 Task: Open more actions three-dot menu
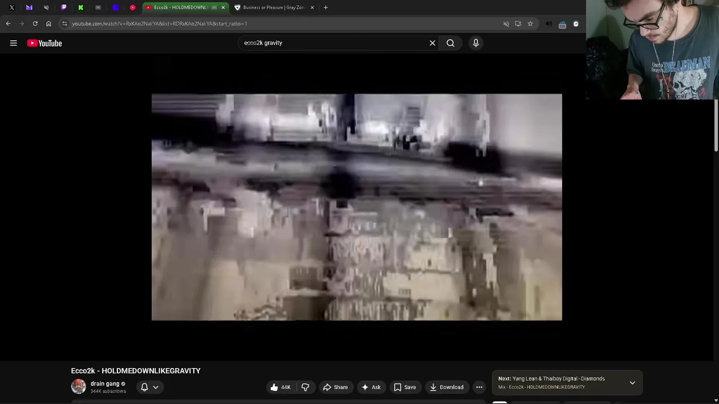(x=479, y=387)
